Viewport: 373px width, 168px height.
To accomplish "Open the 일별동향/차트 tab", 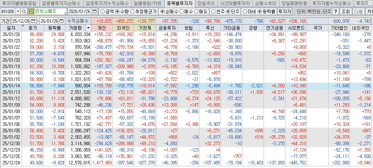I will (147, 3).
